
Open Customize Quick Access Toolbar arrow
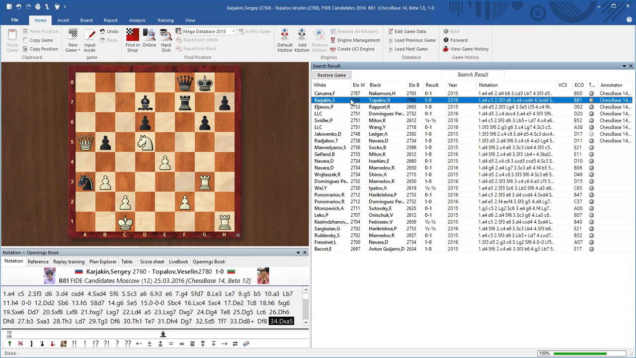[x=65, y=6]
